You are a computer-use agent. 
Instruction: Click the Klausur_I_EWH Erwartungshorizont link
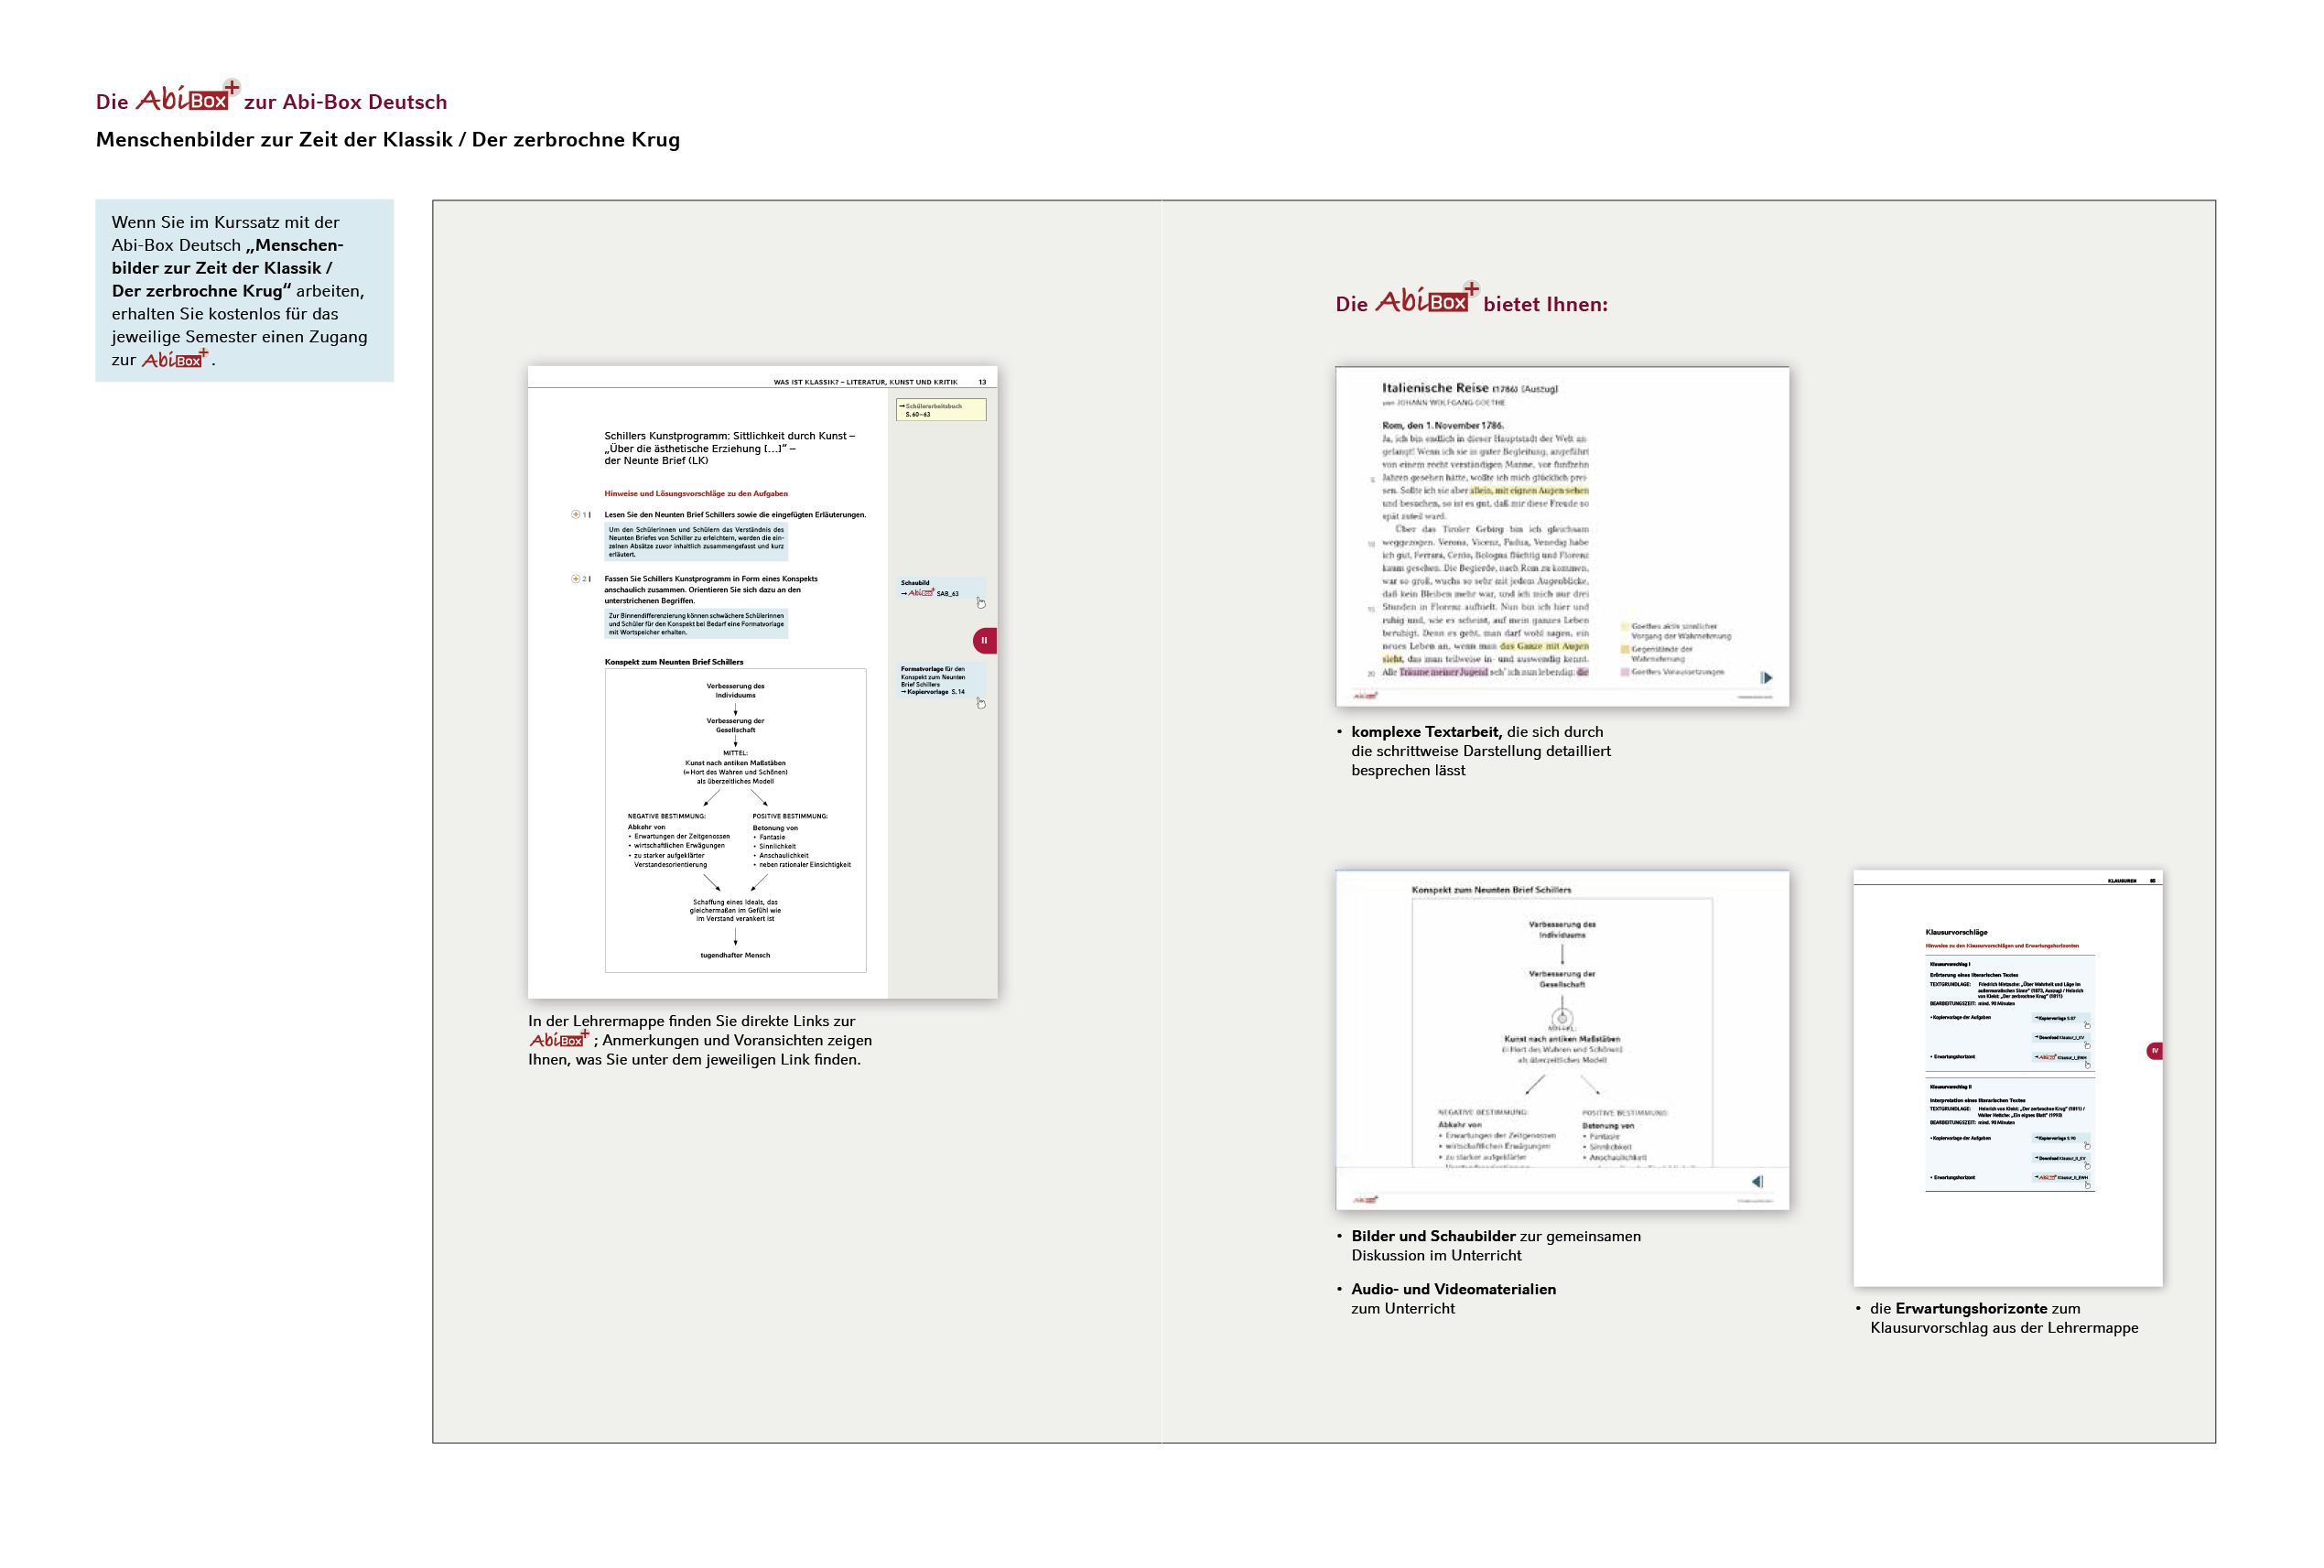2063,1058
